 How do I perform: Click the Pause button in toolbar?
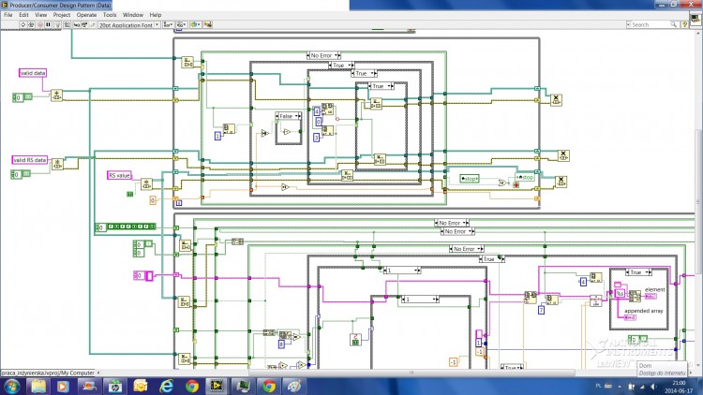[x=48, y=25]
